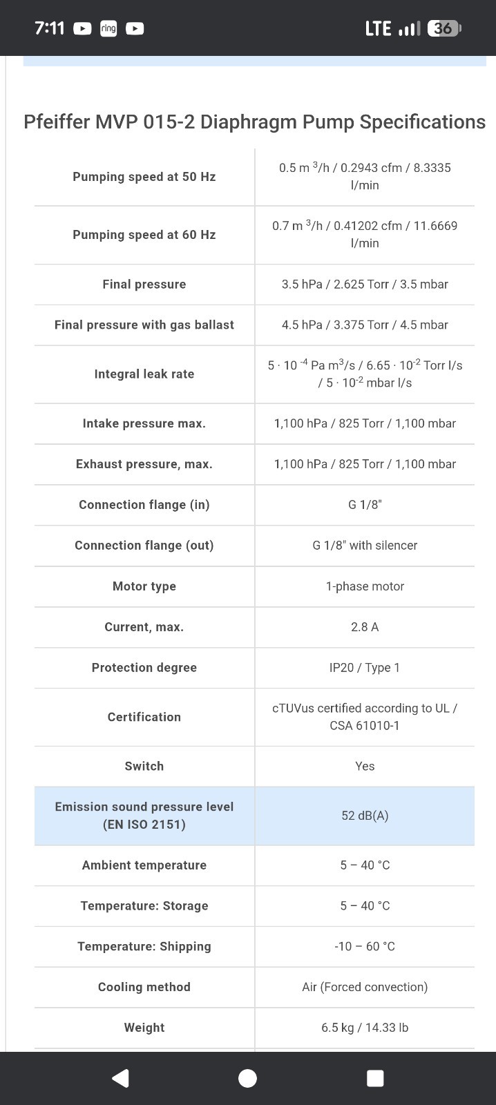Tap the battery level indicator
This screenshot has height=1105, width=496.
pyautogui.click(x=444, y=28)
